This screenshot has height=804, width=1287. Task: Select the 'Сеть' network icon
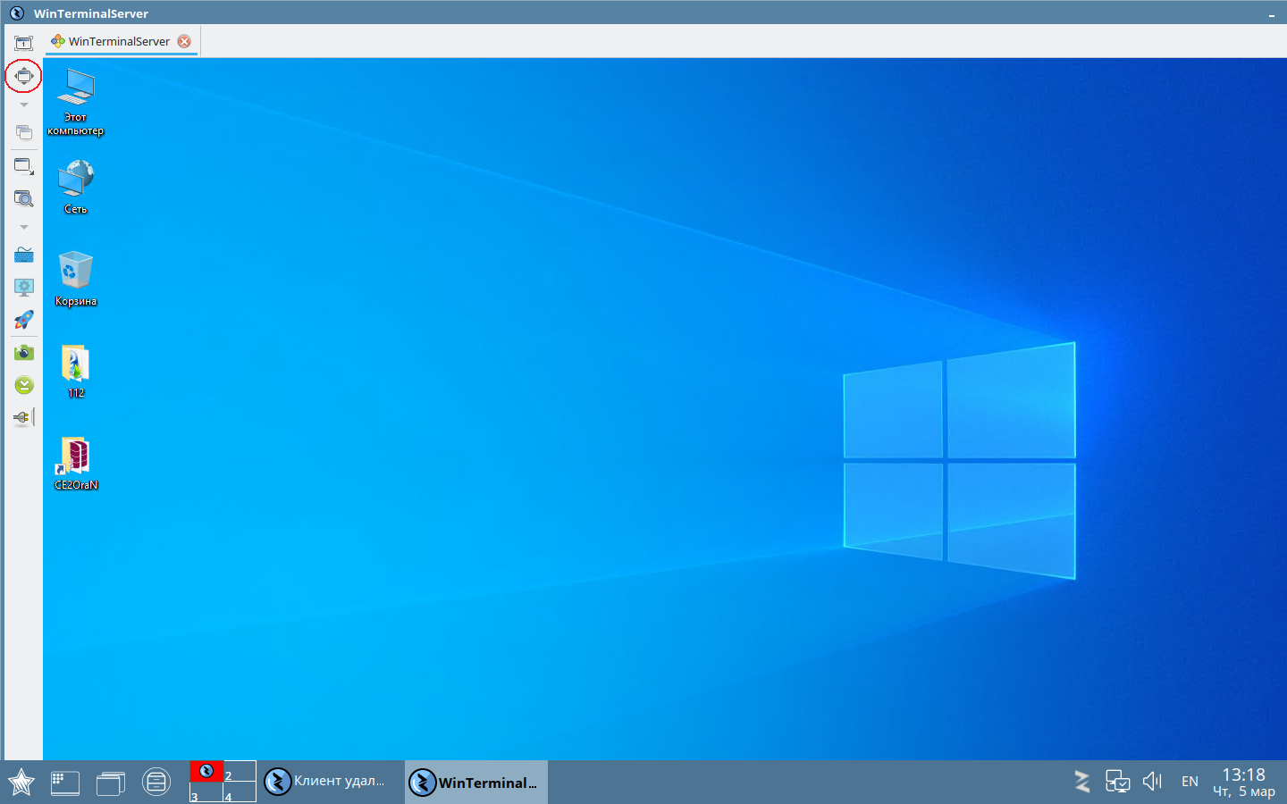click(76, 187)
